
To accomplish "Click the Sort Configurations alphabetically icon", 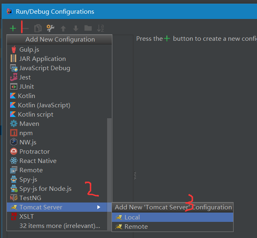I will tap(101, 28).
